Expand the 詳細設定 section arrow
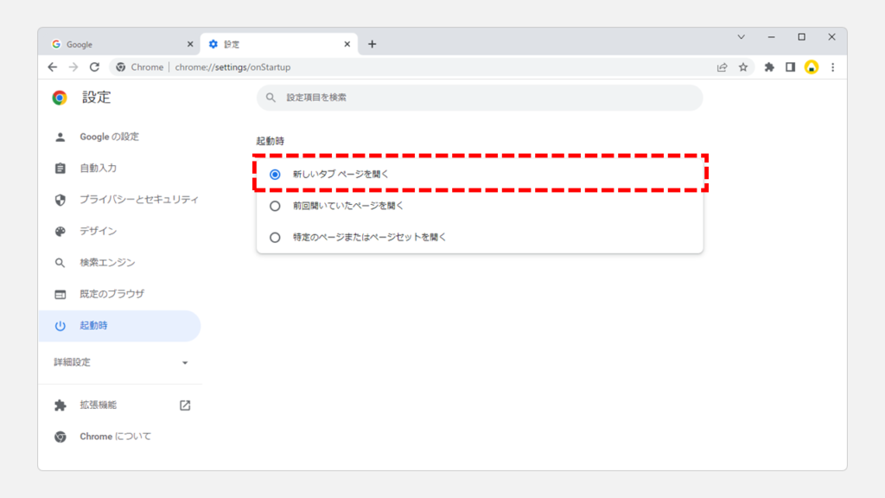Viewport: 885px width, 498px height. pyautogui.click(x=185, y=362)
